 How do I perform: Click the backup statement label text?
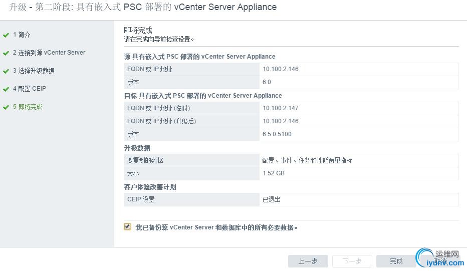pos(216,227)
